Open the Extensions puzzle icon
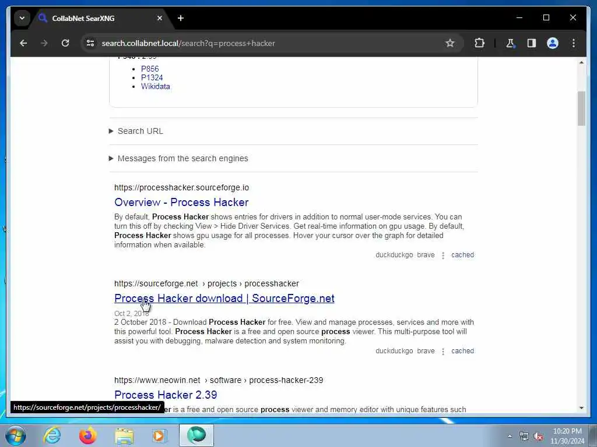The height and width of the screenshot is (447, 597). (x=479, y=43)
